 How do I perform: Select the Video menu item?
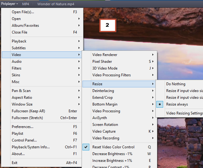click(x=42, y=55)
